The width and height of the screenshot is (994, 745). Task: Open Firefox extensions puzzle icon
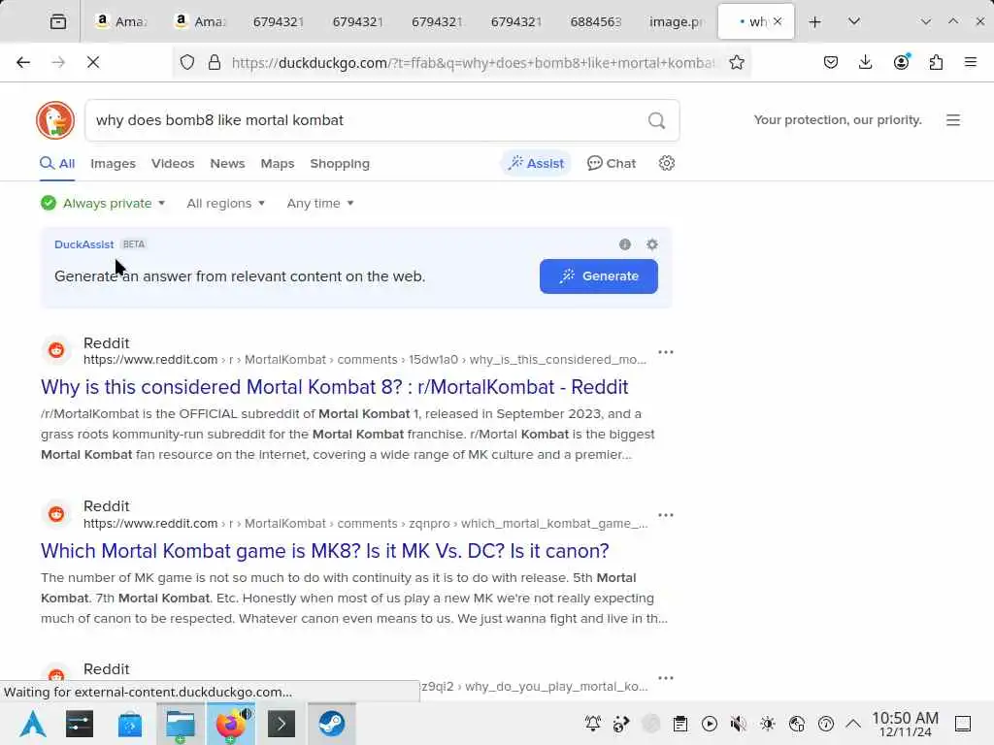936,62
